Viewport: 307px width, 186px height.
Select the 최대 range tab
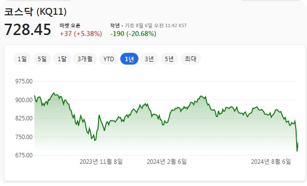tap(191, 59)
